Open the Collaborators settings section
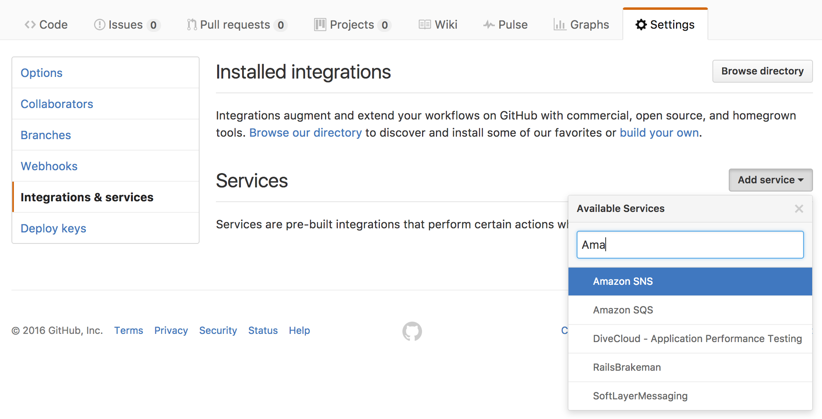Screen dimensions: 822x419 click(57, 104)
